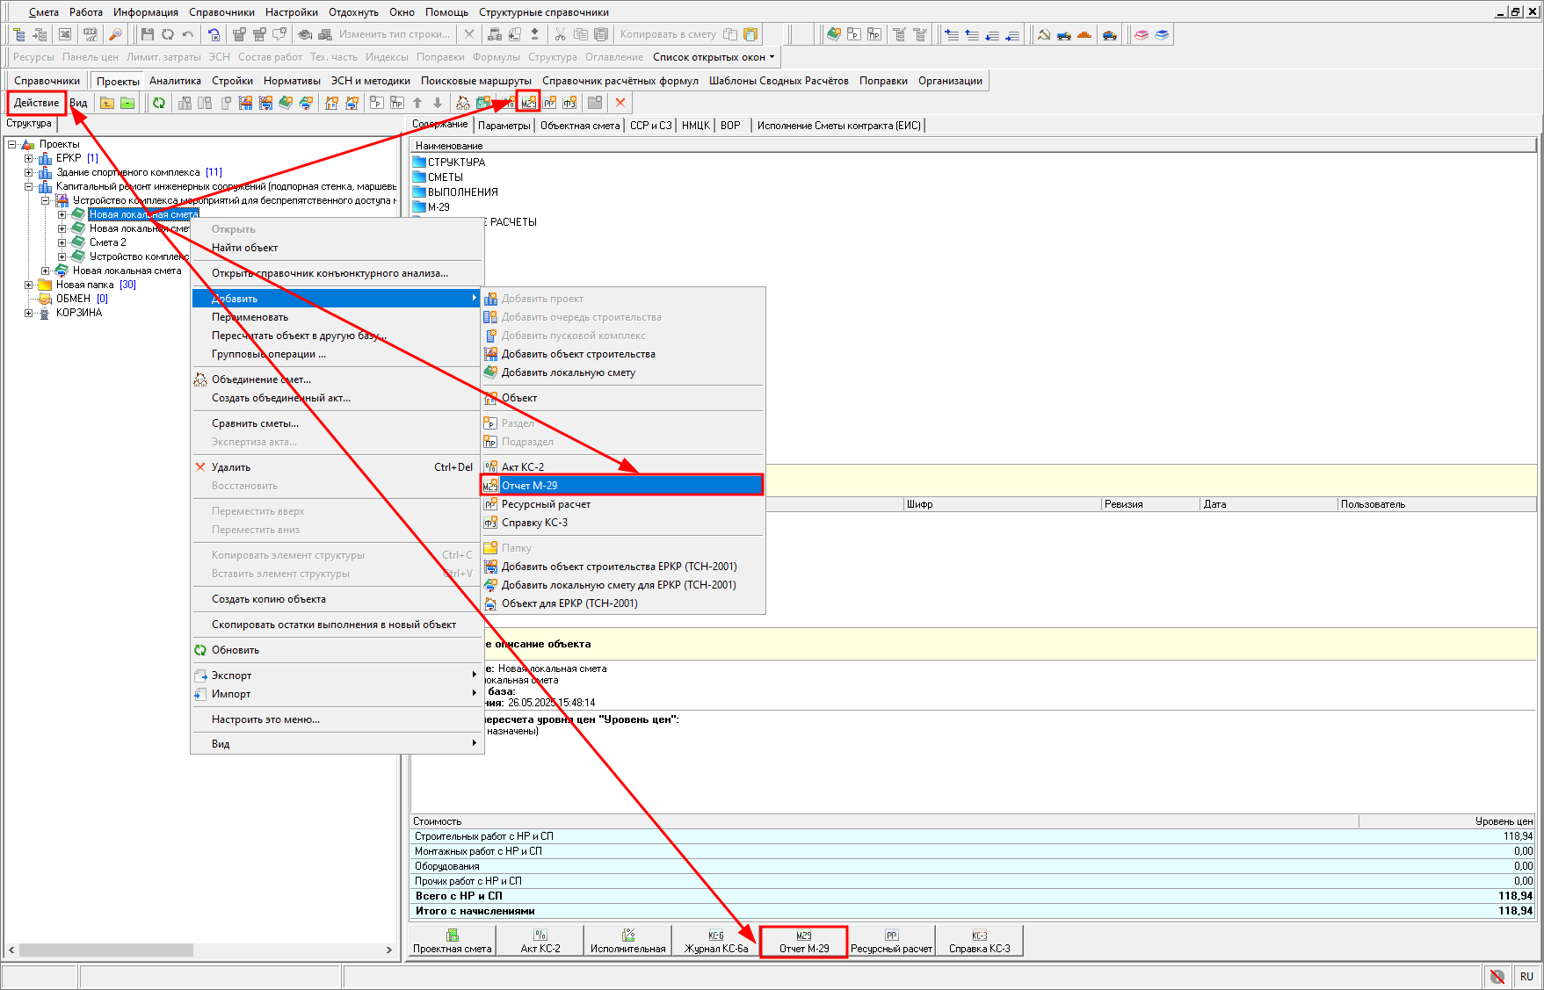Image resolution: width=1544 pixels, height=990 pixels.
Task: Click the green refresh arrows toolbar icon
Action: [x=159, y=103]
